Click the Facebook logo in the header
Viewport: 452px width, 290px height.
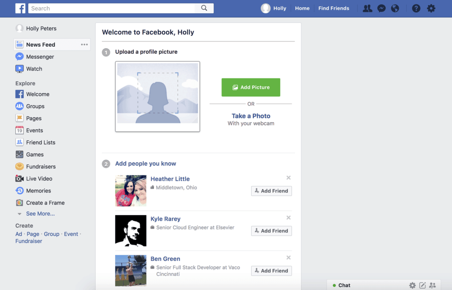coord(20,8)
